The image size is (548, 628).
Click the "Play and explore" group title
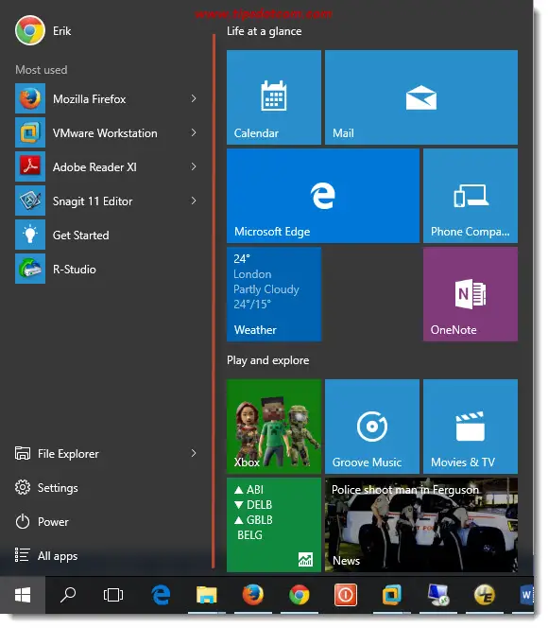(268, 360)
